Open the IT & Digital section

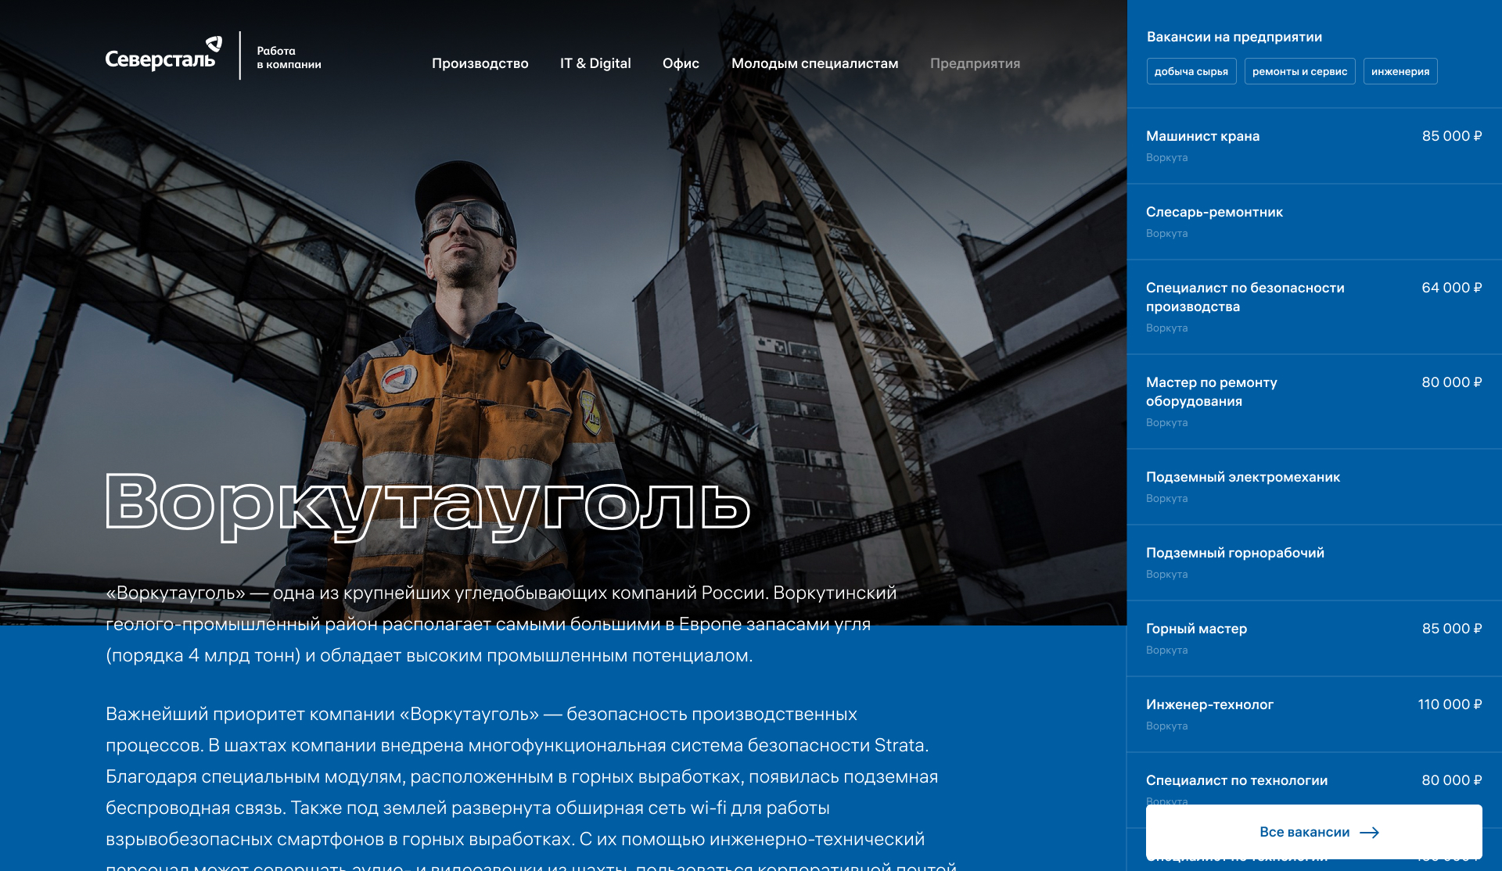[x=595, y=63]
